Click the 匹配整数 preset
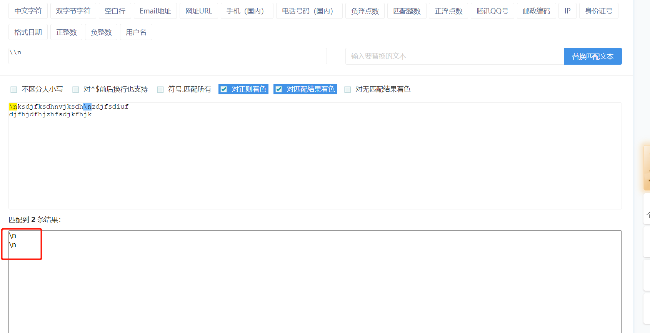 click(407, 11)
